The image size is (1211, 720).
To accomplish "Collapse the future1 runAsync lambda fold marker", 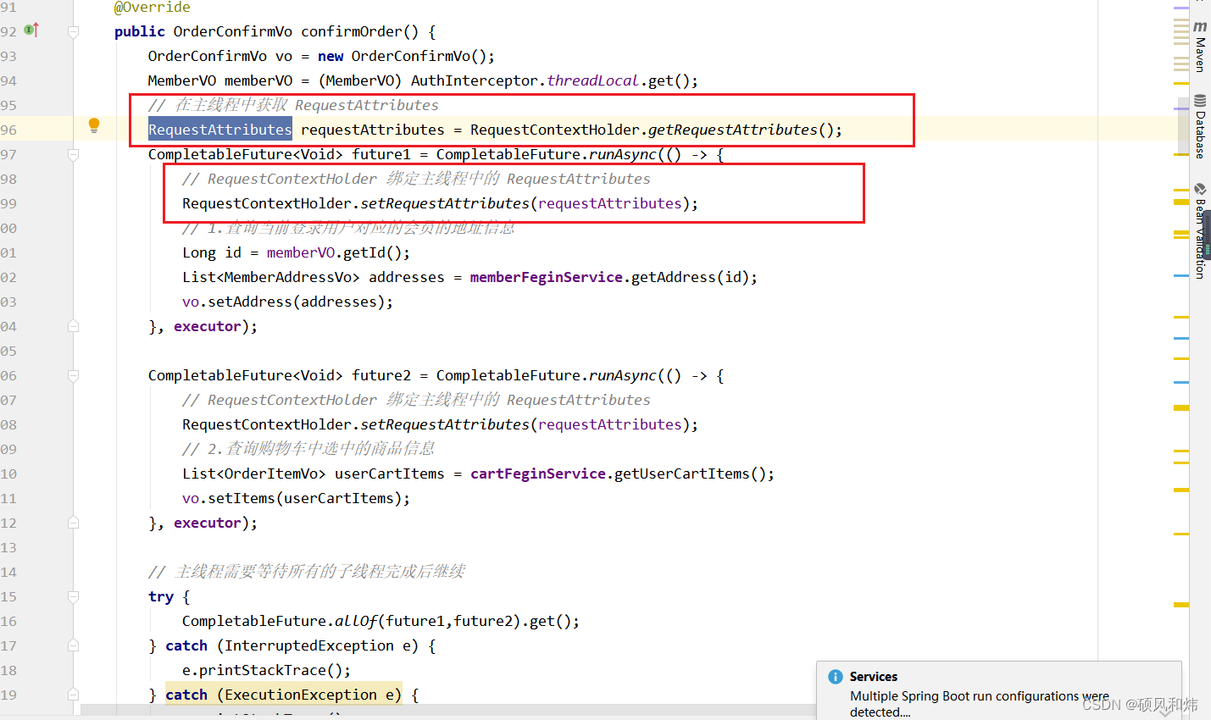I will coord(74,155).
